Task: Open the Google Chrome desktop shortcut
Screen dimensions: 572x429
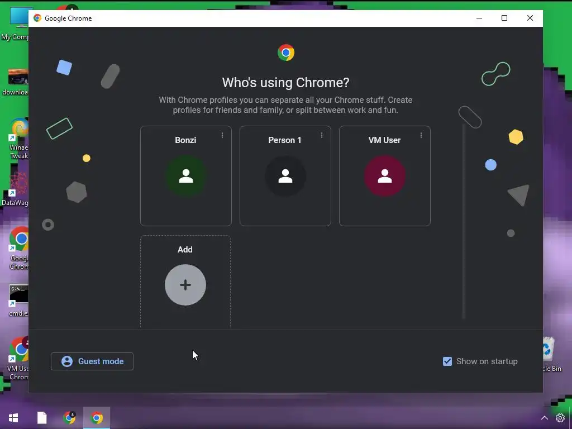Action: pos(18,248)
